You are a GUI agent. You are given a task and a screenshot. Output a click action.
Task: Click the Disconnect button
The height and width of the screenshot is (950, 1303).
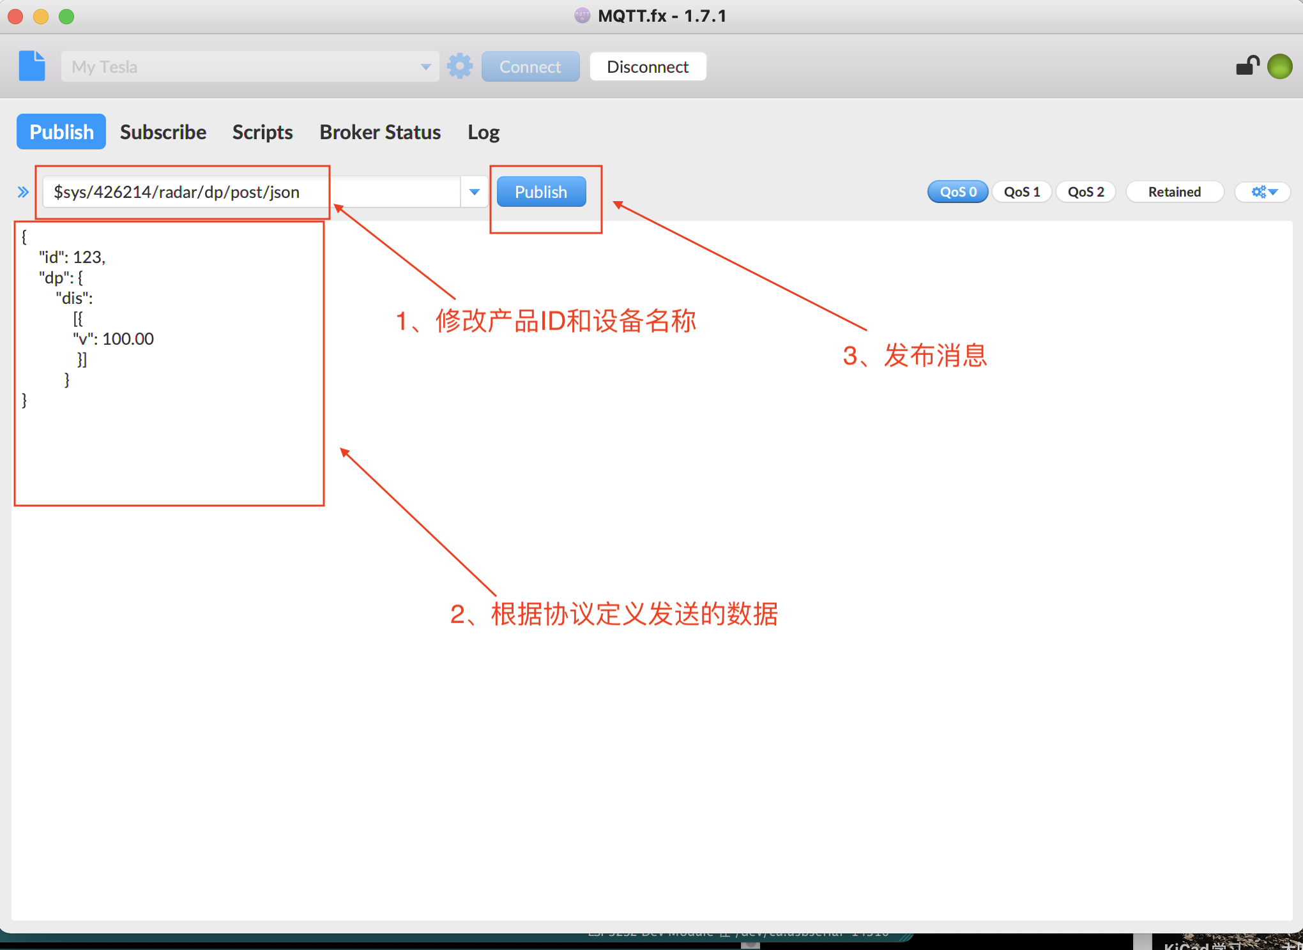(x=647, y=66)
